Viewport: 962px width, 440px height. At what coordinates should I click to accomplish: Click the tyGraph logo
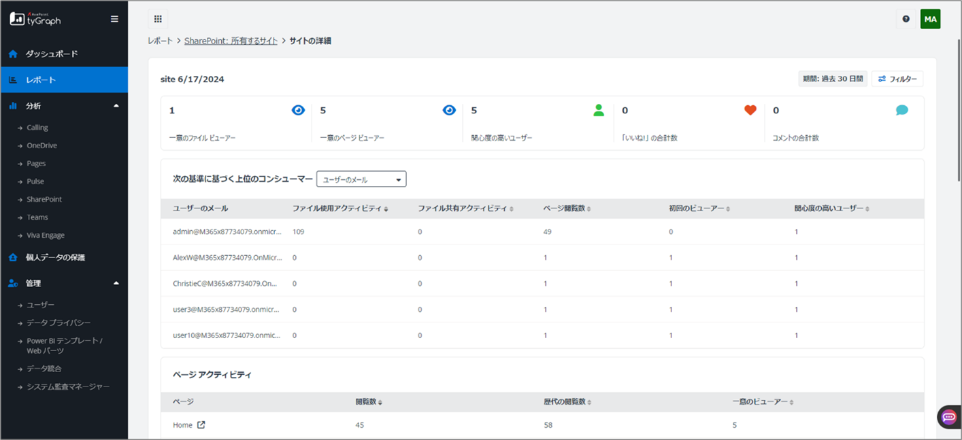click(35, 19)
